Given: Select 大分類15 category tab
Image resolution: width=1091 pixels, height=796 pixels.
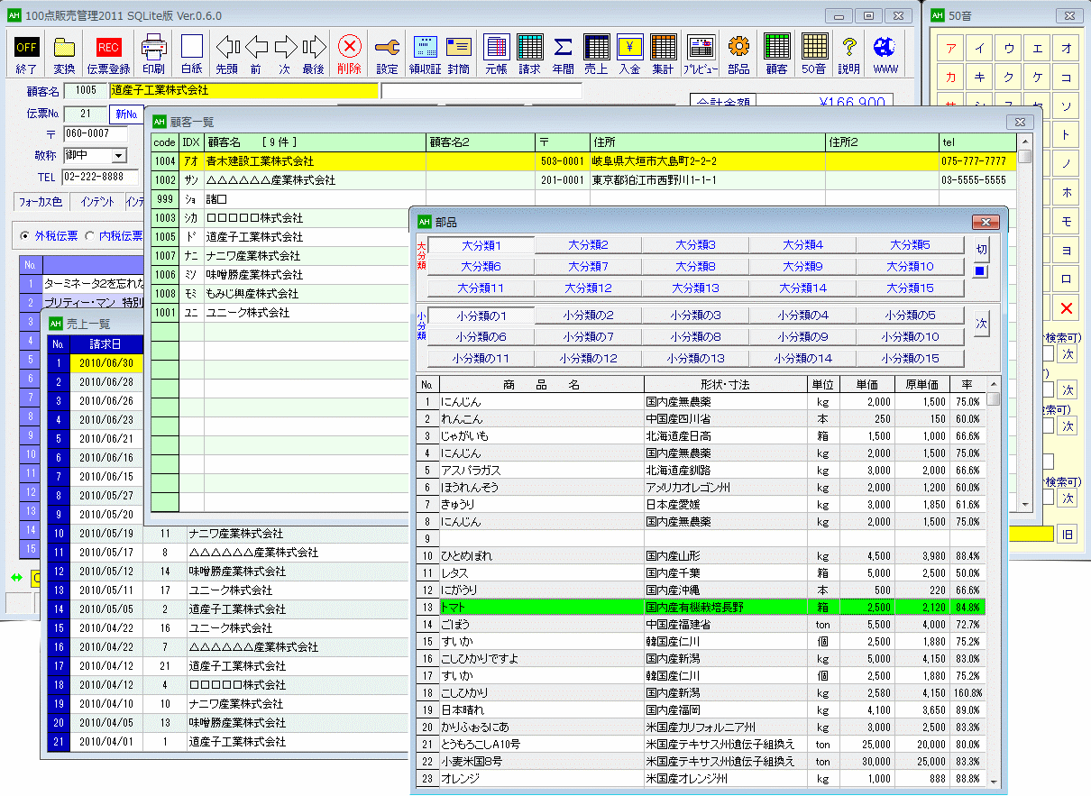Looking at the screenshot, I should [x=910, y=288].
